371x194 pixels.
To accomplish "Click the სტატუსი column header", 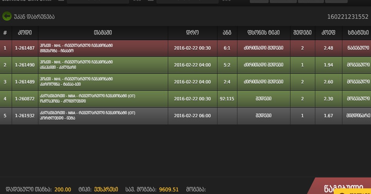I will pos(357,33).
